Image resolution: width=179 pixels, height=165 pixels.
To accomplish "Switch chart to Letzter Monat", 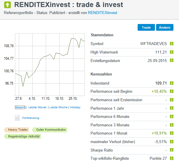I will point(37,107).
